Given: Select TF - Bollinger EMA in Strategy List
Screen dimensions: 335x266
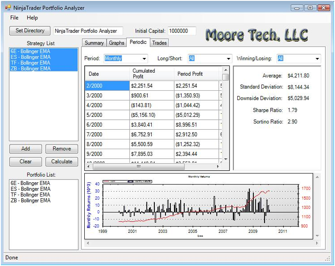Looking at the screenshot, I should point(44,63).
